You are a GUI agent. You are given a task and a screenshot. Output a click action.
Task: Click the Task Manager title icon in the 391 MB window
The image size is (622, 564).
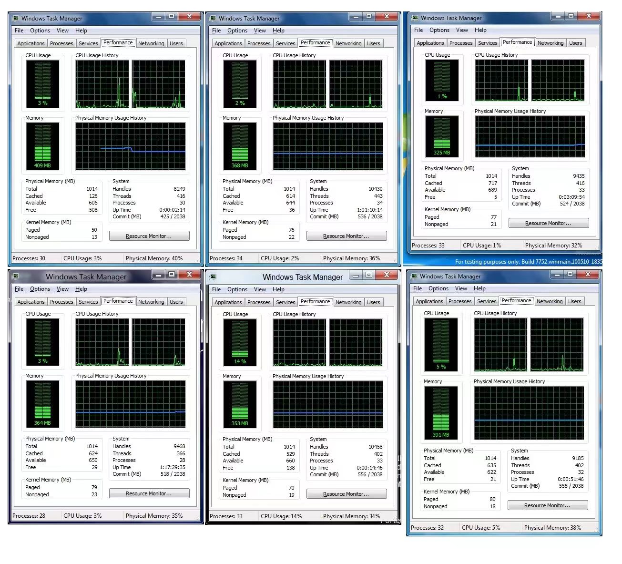click(414, 276)
